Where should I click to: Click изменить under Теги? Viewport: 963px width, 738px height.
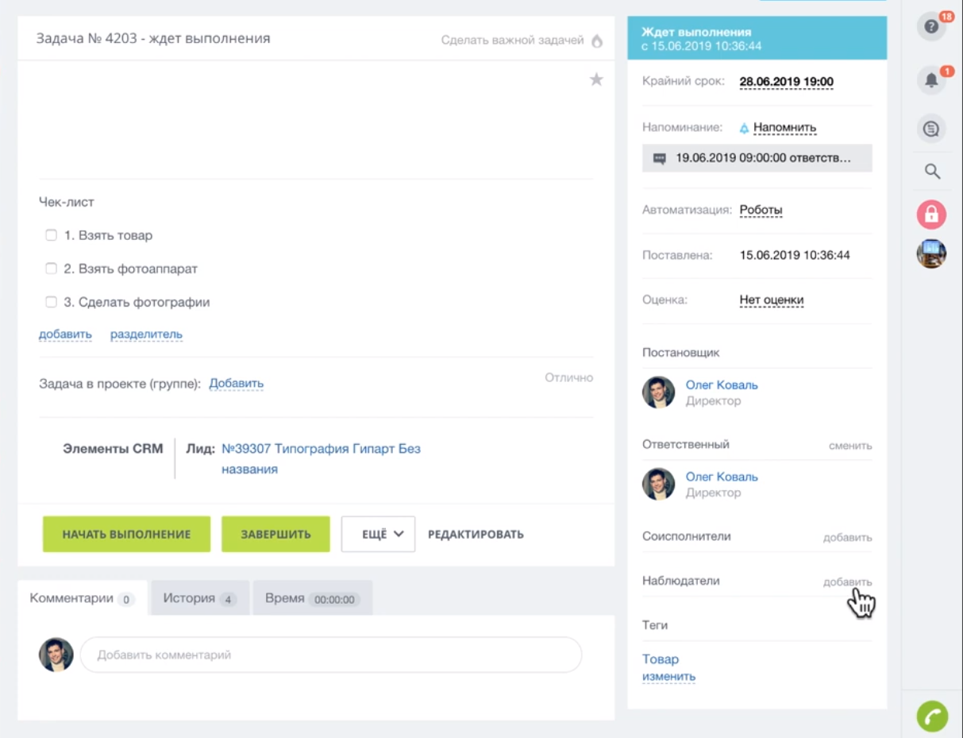669,677
